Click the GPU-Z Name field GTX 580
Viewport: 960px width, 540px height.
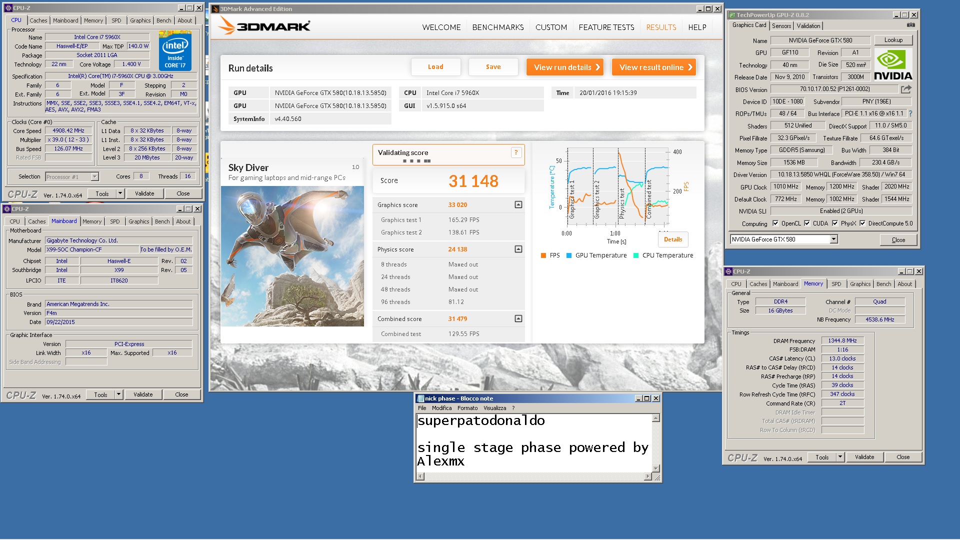(x=820, y=40)
